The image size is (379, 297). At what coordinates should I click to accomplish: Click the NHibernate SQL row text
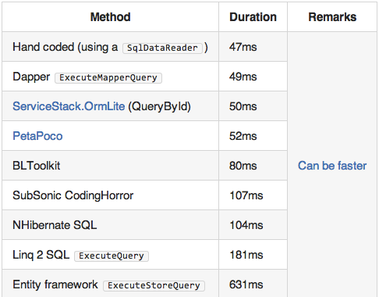(55, 225)
